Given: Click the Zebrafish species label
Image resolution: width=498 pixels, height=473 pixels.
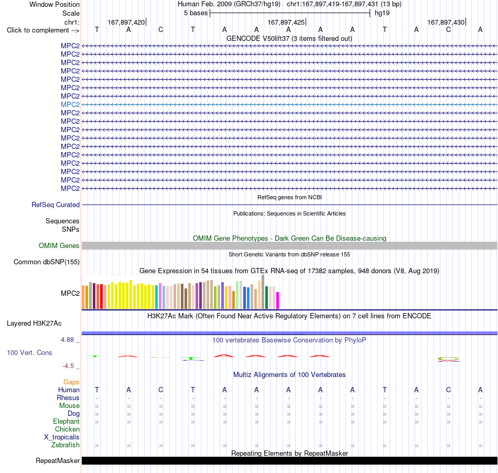Looking at the screenshot, I should tap(66, 445).
